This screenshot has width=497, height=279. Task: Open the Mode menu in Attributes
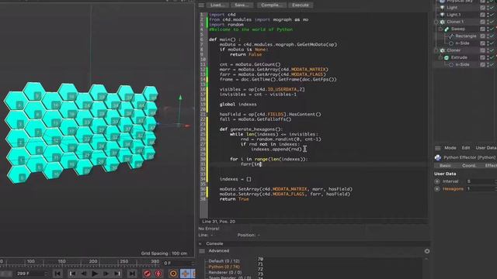450,148
